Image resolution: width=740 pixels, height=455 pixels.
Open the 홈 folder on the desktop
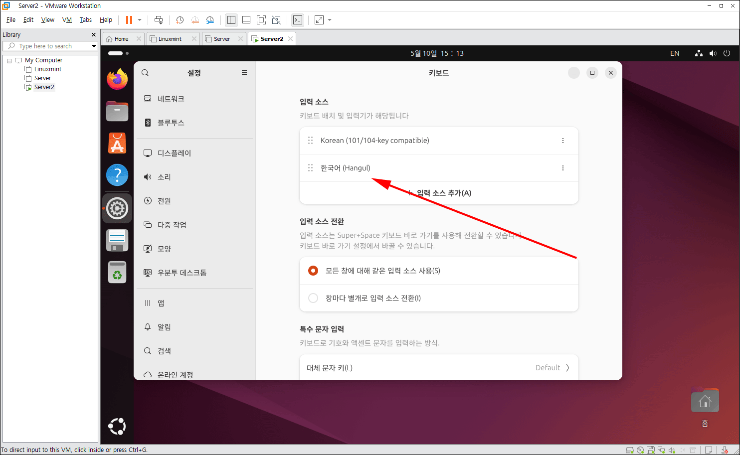click(x=705, y=407)
